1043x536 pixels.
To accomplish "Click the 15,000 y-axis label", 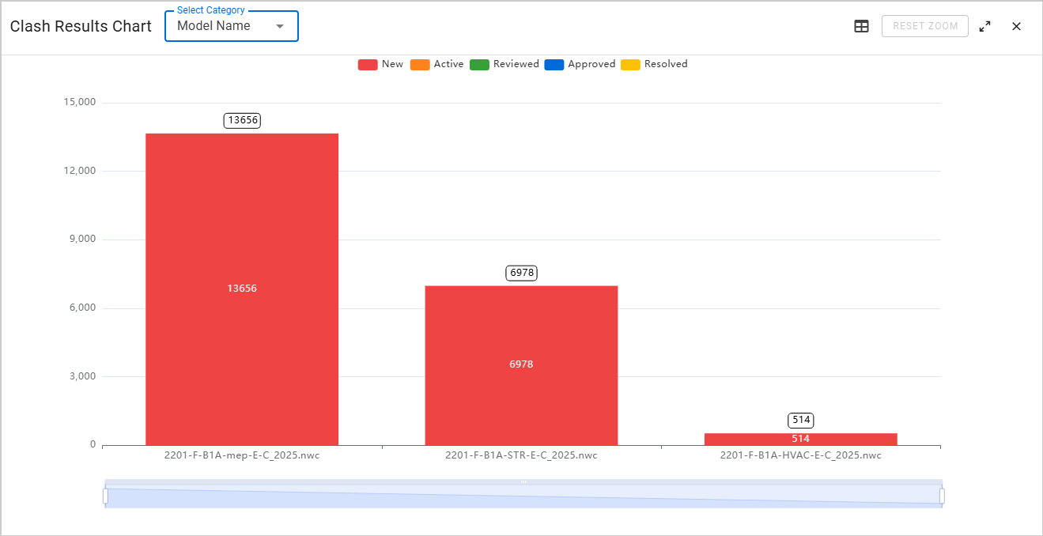I will [x=78, y=103].
